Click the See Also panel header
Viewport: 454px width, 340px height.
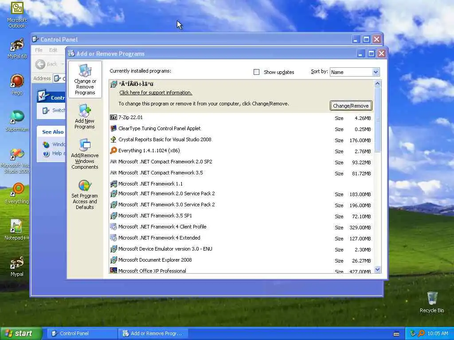(x=51, y=132)
